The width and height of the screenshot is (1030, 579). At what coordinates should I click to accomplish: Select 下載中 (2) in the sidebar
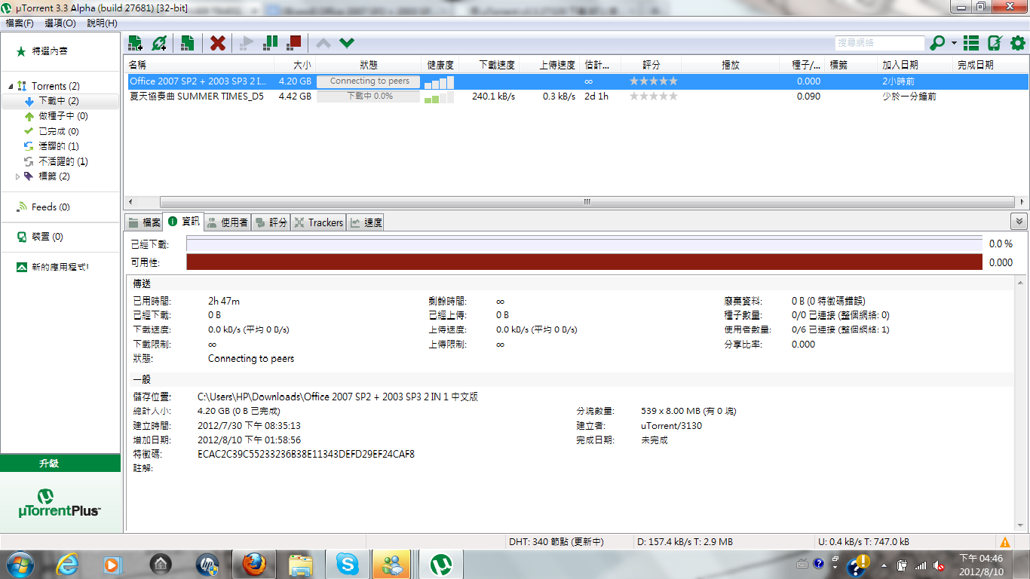click(59, 101)
